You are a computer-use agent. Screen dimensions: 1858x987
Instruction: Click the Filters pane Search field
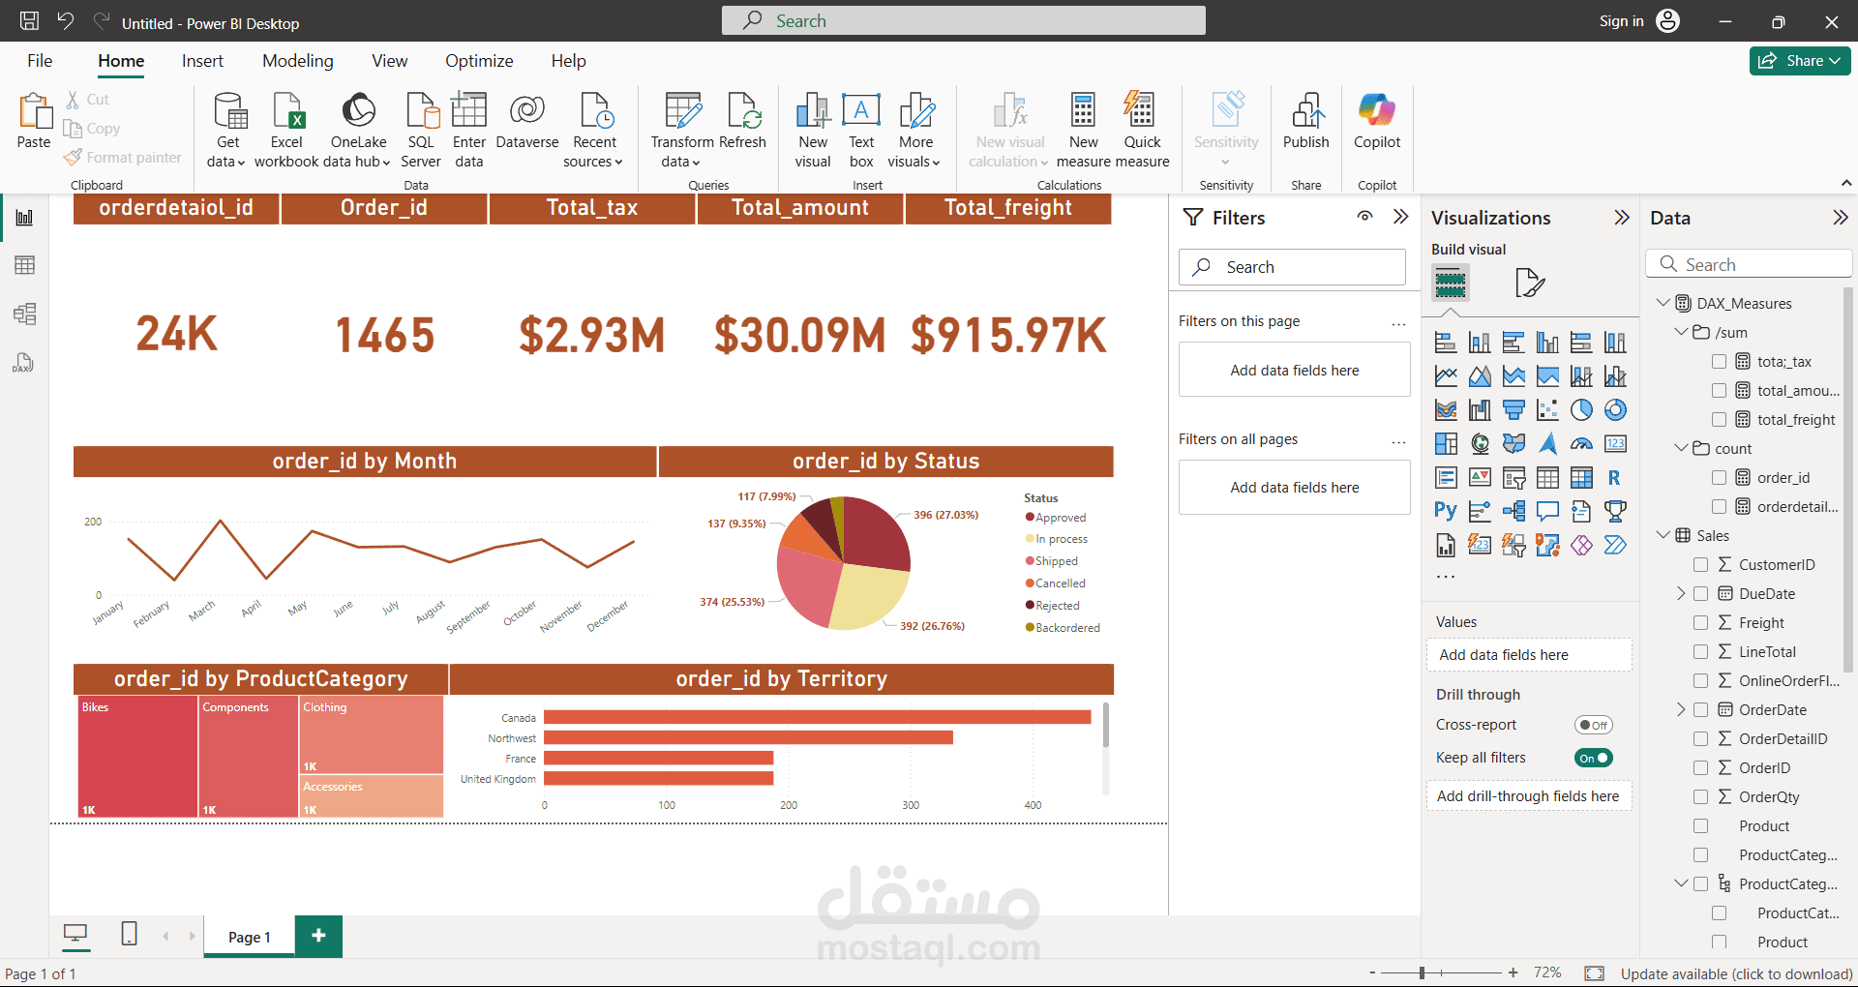pos(1292,267)
